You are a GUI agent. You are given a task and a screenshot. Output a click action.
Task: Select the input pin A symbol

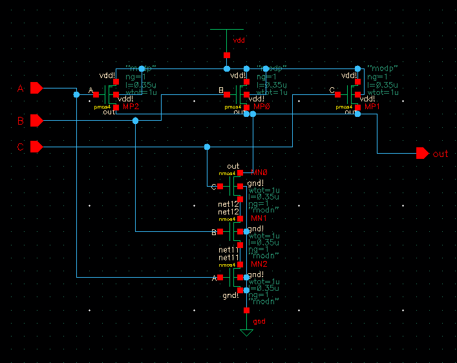[x=36, y=88]
